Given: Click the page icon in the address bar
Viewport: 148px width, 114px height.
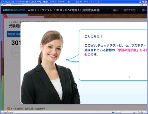Looking at the screenshot, I should click(x=2, y=5).
